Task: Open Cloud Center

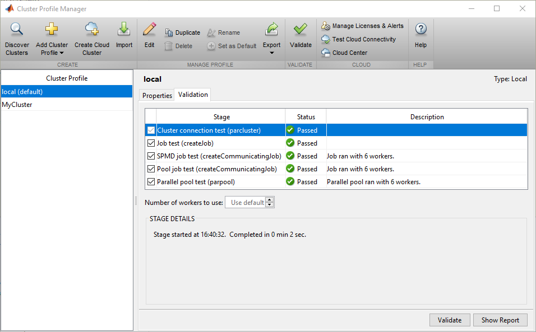Action: [344, 53]
